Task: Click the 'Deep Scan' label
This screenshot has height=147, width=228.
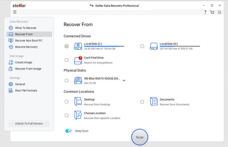Action: [x=82, y=131]
